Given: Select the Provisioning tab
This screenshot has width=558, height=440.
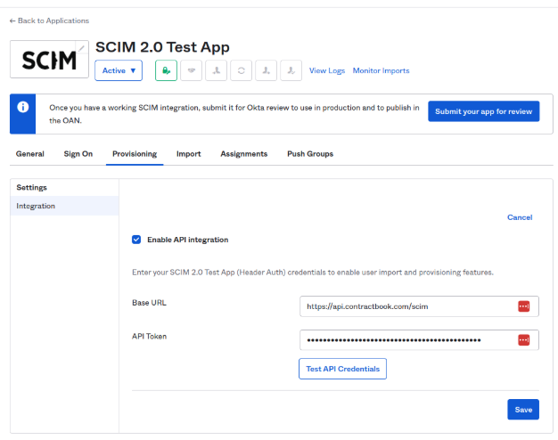Looking at the screenshot, I should pyautogui.click(x=135, y=154).
